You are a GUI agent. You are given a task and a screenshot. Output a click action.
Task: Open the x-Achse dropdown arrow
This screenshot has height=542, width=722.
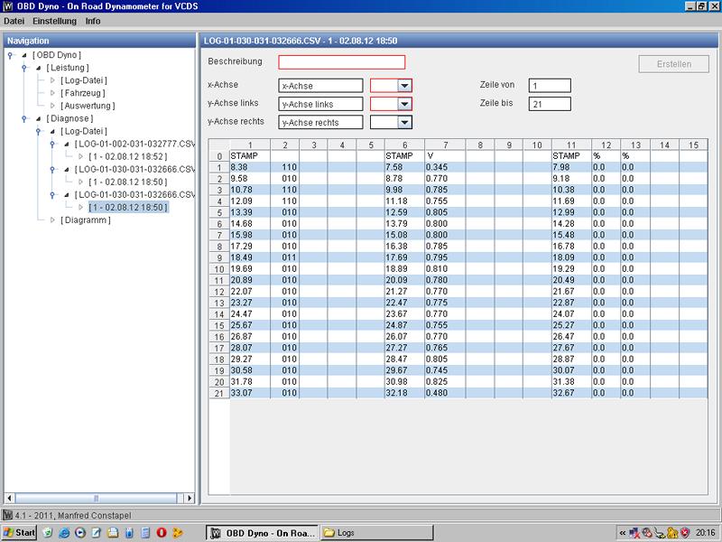click(x=404, y=85)
